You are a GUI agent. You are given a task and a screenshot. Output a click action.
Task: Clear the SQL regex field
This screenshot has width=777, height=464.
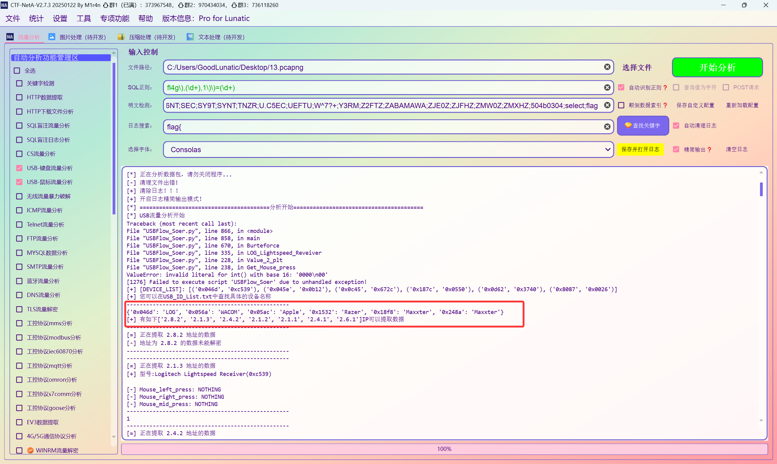[x=607, y=87]
